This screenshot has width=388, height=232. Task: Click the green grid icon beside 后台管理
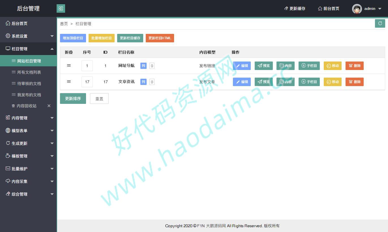[x=61, y=8]
